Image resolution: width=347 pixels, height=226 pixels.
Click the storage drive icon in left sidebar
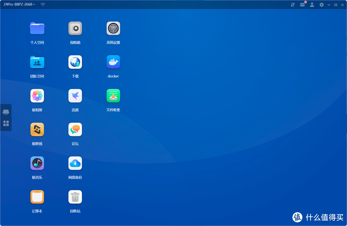[x=6, y=112]
